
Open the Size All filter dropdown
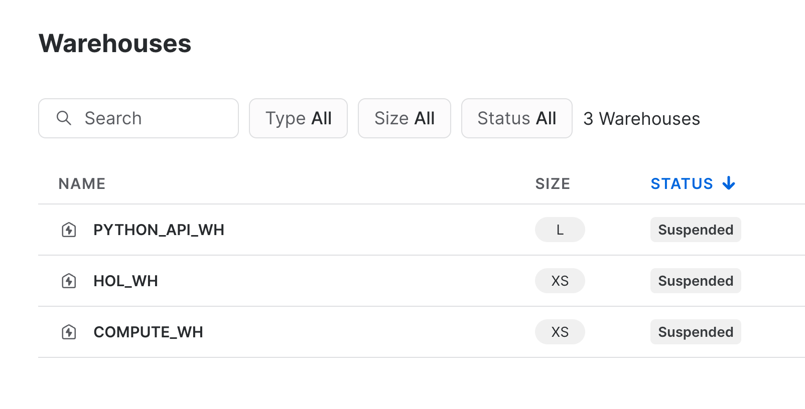coord(404,118)
